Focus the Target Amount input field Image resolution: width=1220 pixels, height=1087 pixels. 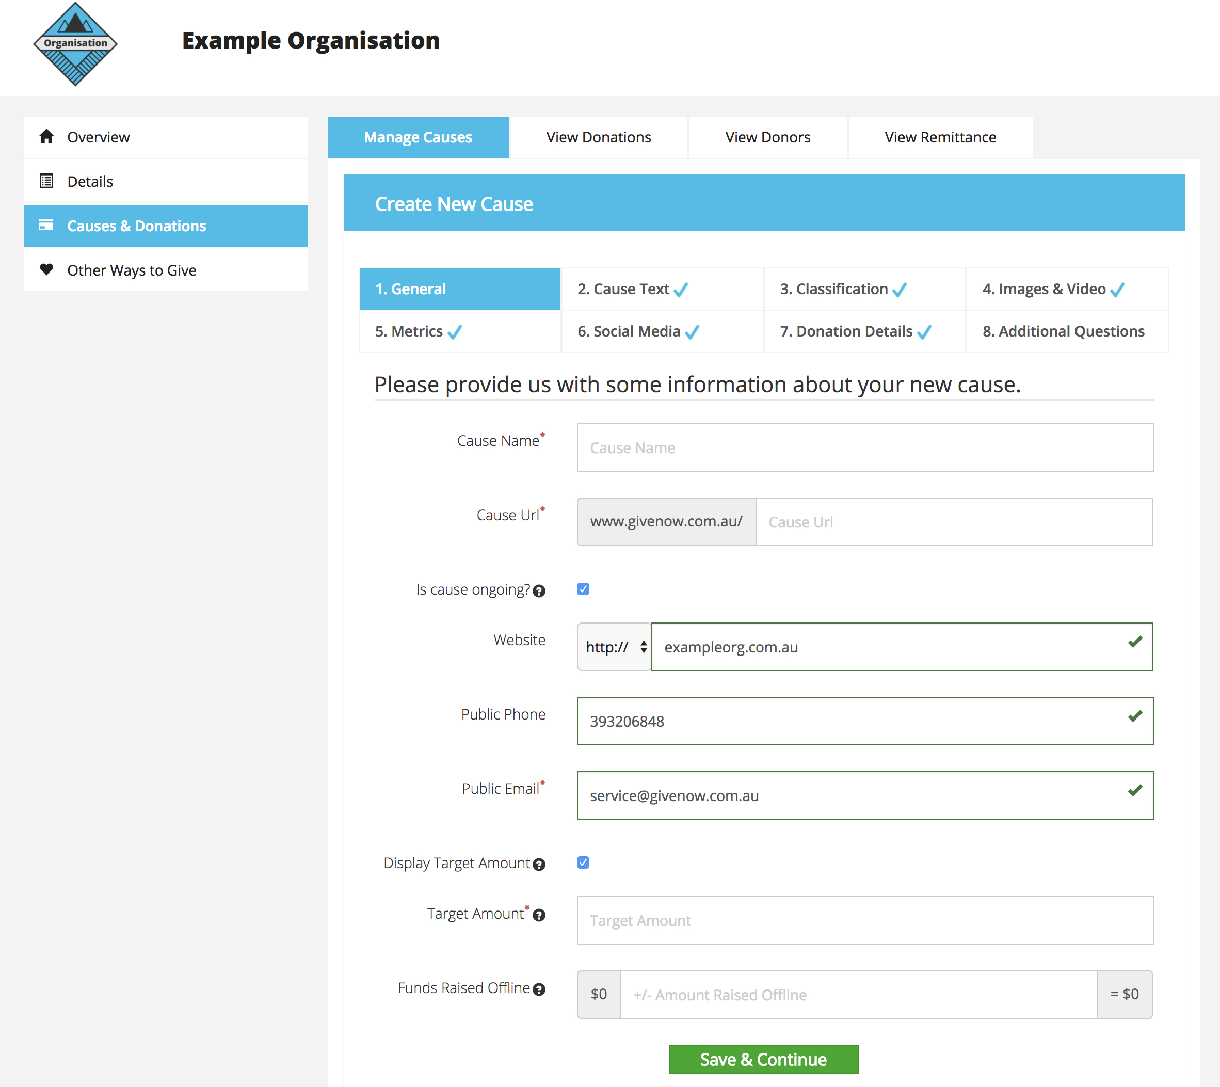(x=865, y=920)
